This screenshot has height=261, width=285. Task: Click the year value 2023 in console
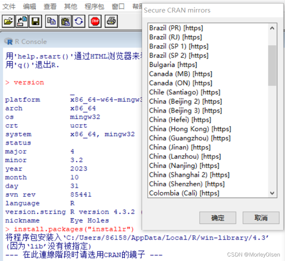pos(79,169)
